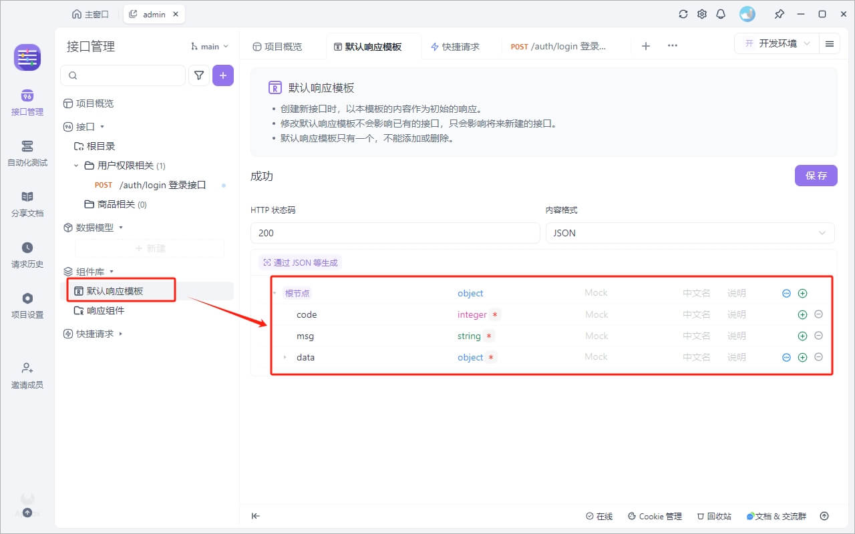
Task: Click the filter icon beside search box
Action: (x=199, y=76)
